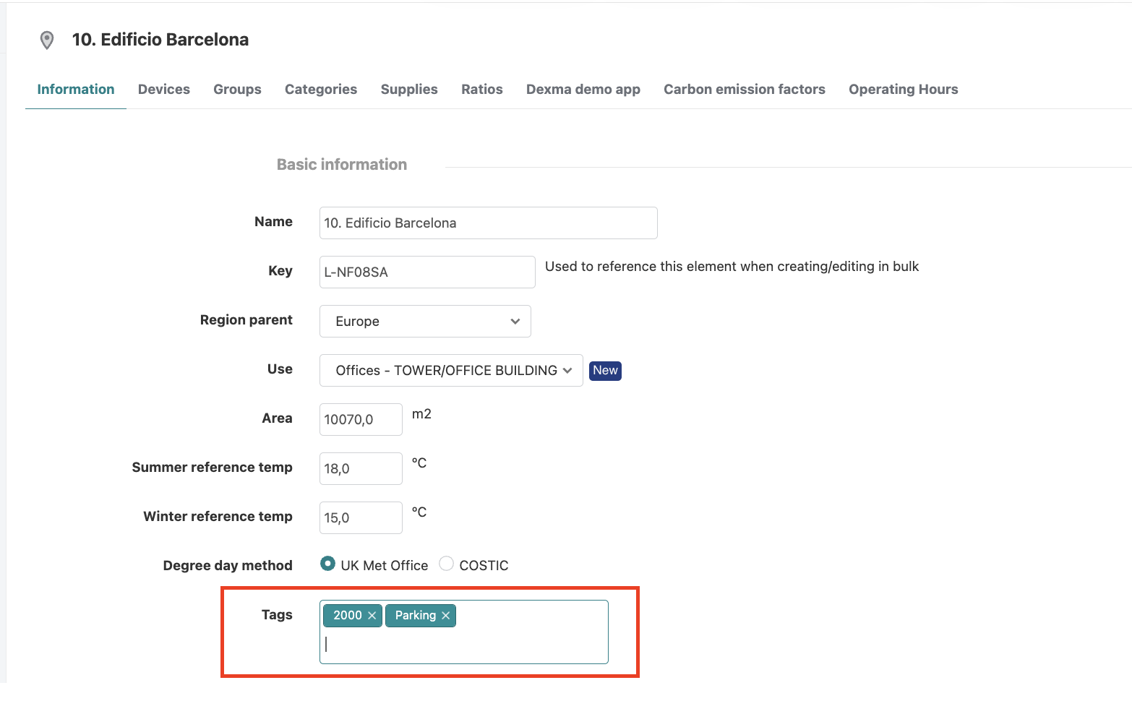The width and height of the screenshot is (1132, 701).
Task: Open the Use type dropdown
Action: pyautogui.click(x=451, y=371)
